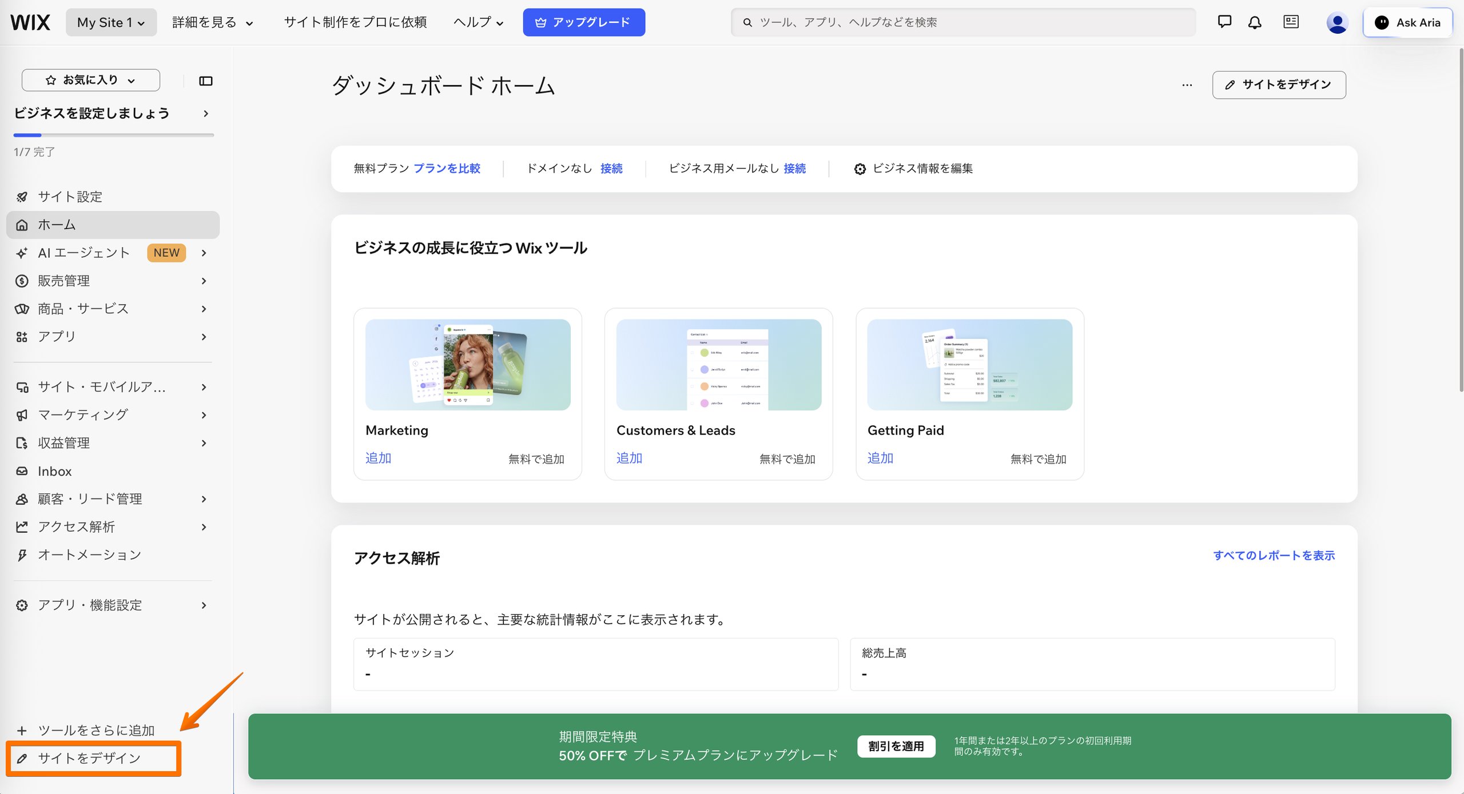Click the house icon for ホーム
1464x794 pixels.
[x=22, y=225]
